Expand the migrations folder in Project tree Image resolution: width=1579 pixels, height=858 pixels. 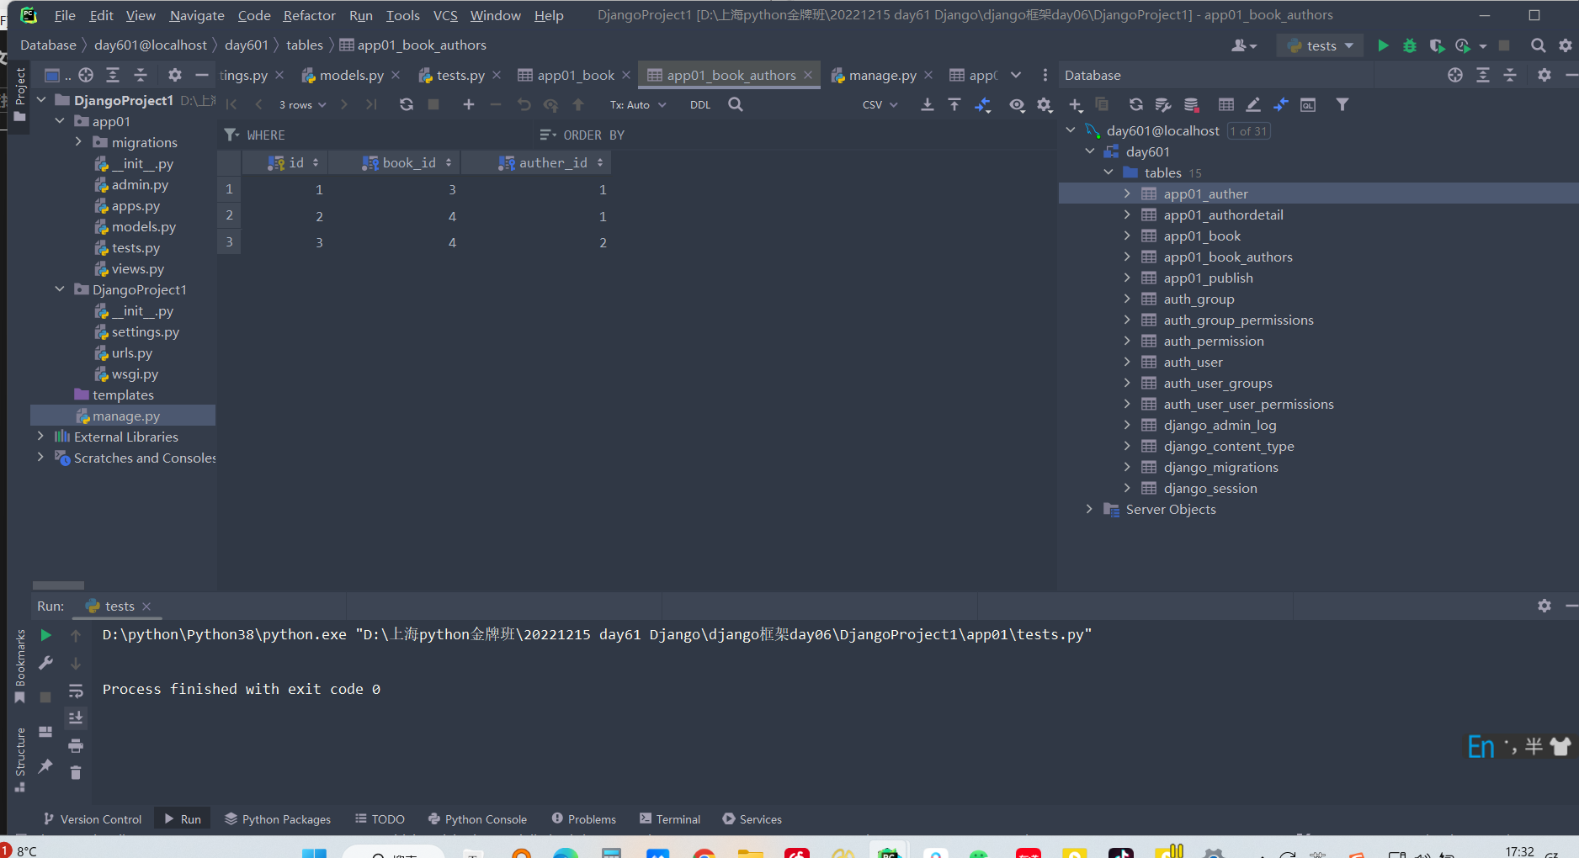tap(78, 142)
